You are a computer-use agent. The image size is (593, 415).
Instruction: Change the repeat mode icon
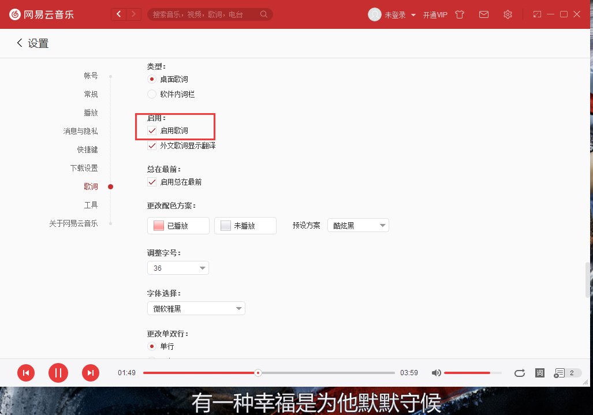pos(519,373)
